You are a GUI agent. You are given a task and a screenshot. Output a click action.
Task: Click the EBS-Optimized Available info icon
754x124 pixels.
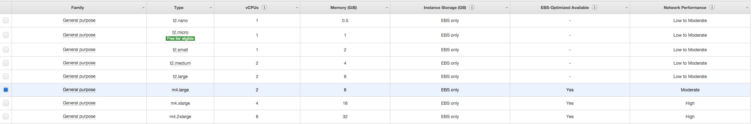(594, 7)
